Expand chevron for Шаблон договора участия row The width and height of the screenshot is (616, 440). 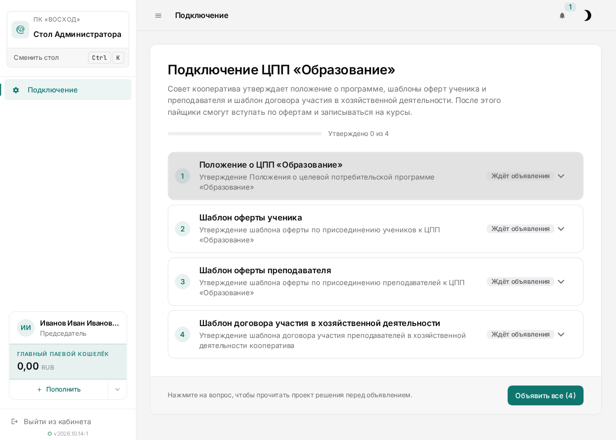pyautogui.click(x=561, y=334)
